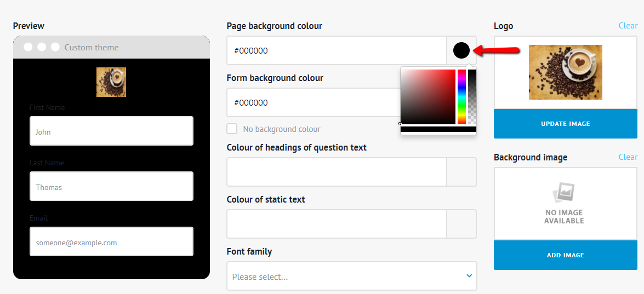Click the Email field in the preview
The height and width of the screenshot is (294, 644).
[111, 242]
